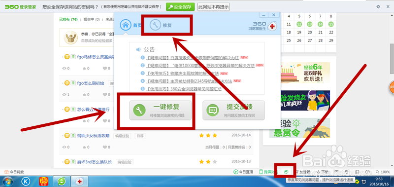Open the blue K app in taskbar
The width and height of the screenshot is (394, 187).
point(26,181)
